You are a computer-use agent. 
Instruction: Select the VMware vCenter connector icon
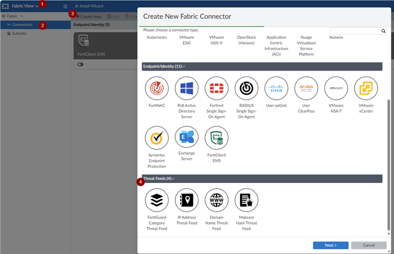[x=365, y=88]
